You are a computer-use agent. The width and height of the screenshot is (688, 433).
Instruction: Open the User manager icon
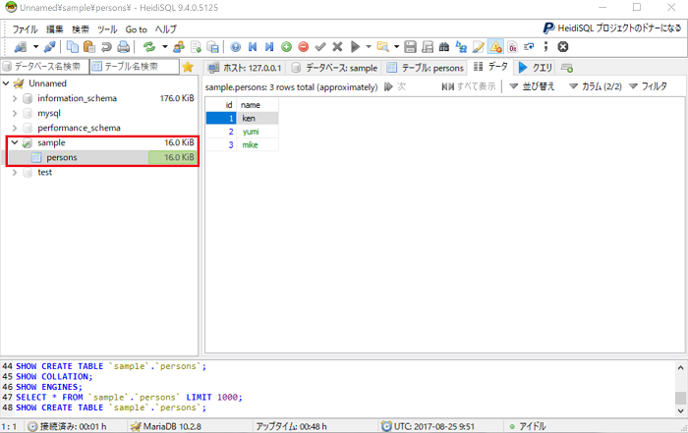[179, 47]
